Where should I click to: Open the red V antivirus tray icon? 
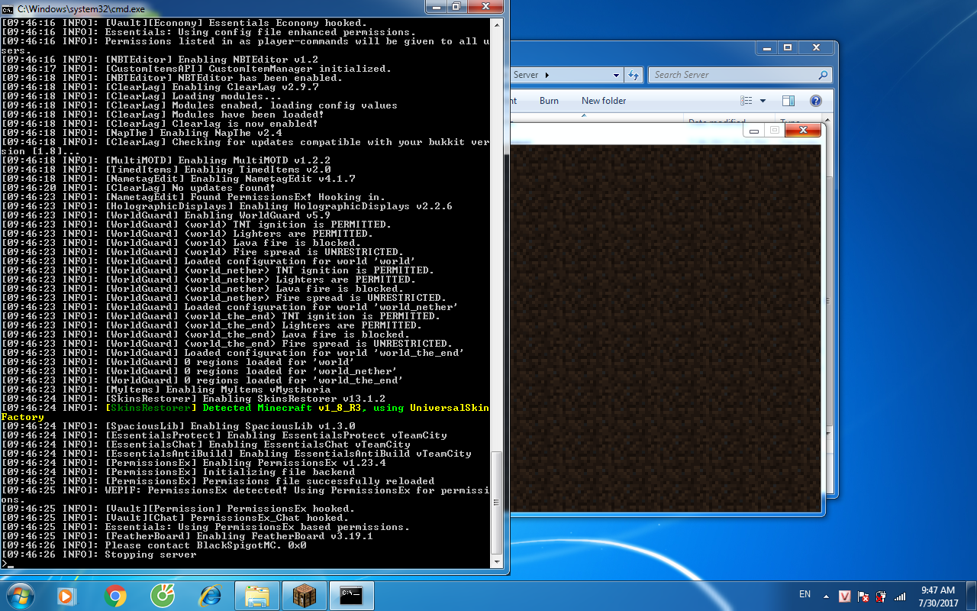pyautogui.click(x=845, y=596)
